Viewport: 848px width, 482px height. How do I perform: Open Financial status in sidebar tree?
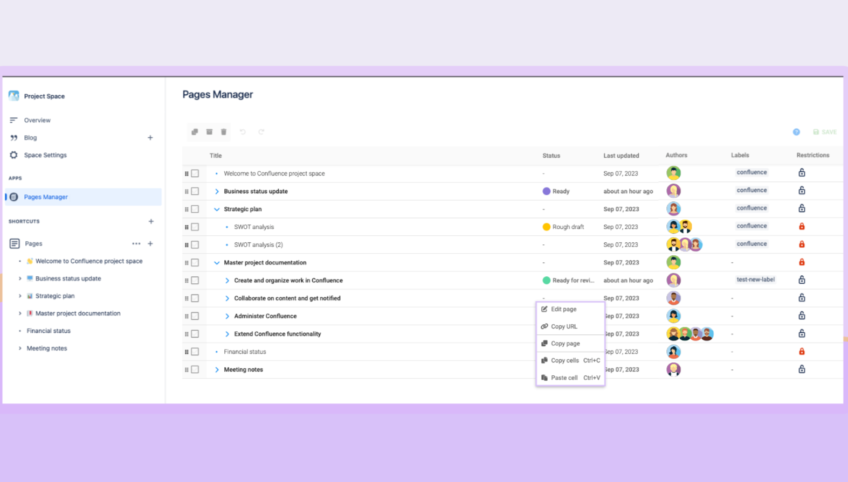[49, 331]
